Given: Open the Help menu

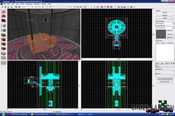Looking at the screenshot, I should [49, 4].
